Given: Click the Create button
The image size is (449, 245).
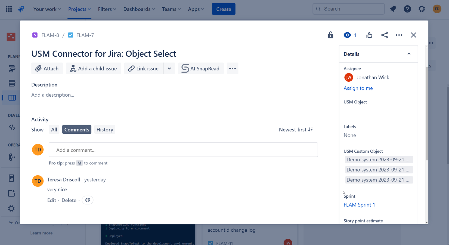Looking at the screenshot, I should pyautogui.click(x=224, y=9).
